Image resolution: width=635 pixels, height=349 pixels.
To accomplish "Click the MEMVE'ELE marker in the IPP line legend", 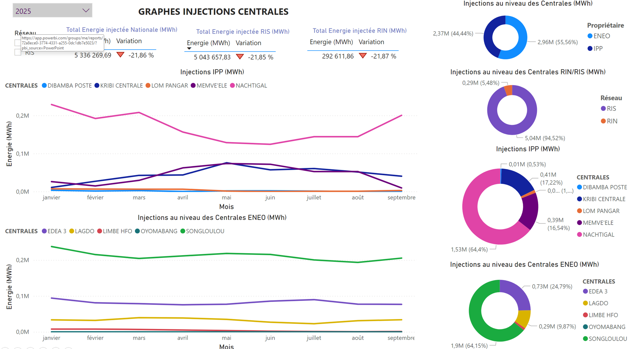I will (193, 86).
